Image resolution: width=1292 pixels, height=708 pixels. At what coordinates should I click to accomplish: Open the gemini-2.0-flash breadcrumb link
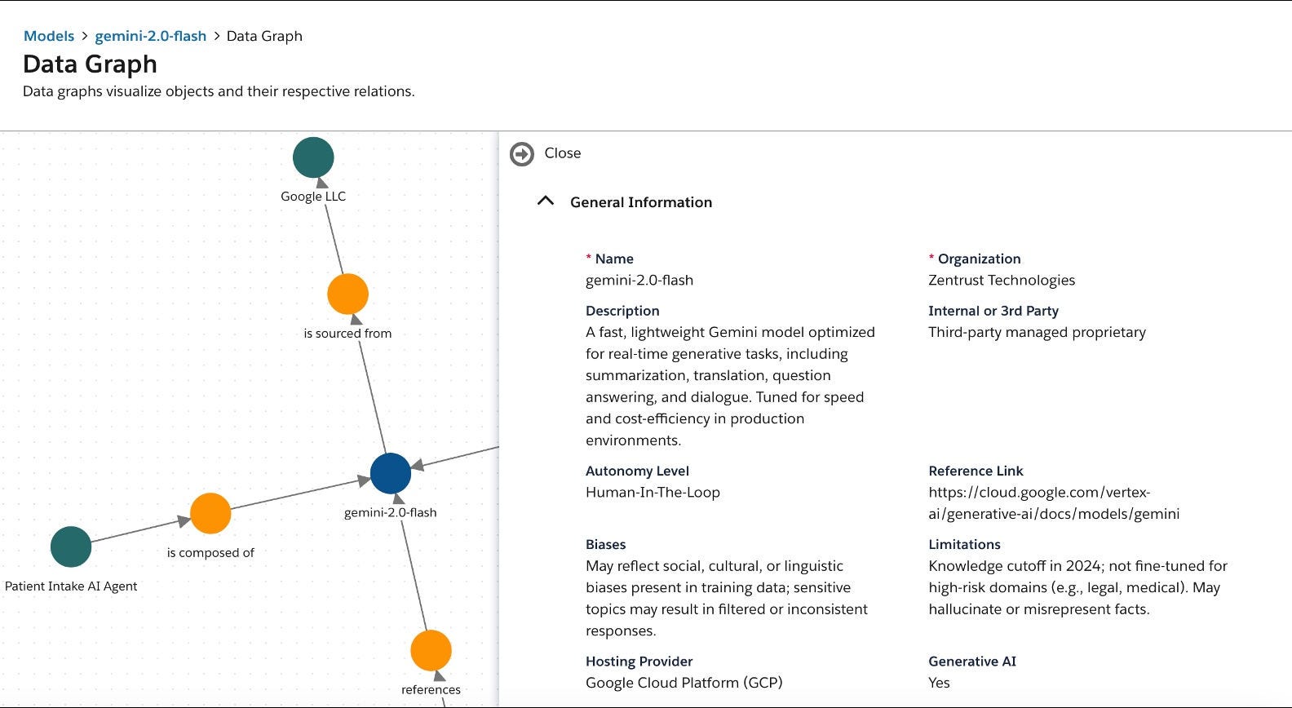point(150,35)
